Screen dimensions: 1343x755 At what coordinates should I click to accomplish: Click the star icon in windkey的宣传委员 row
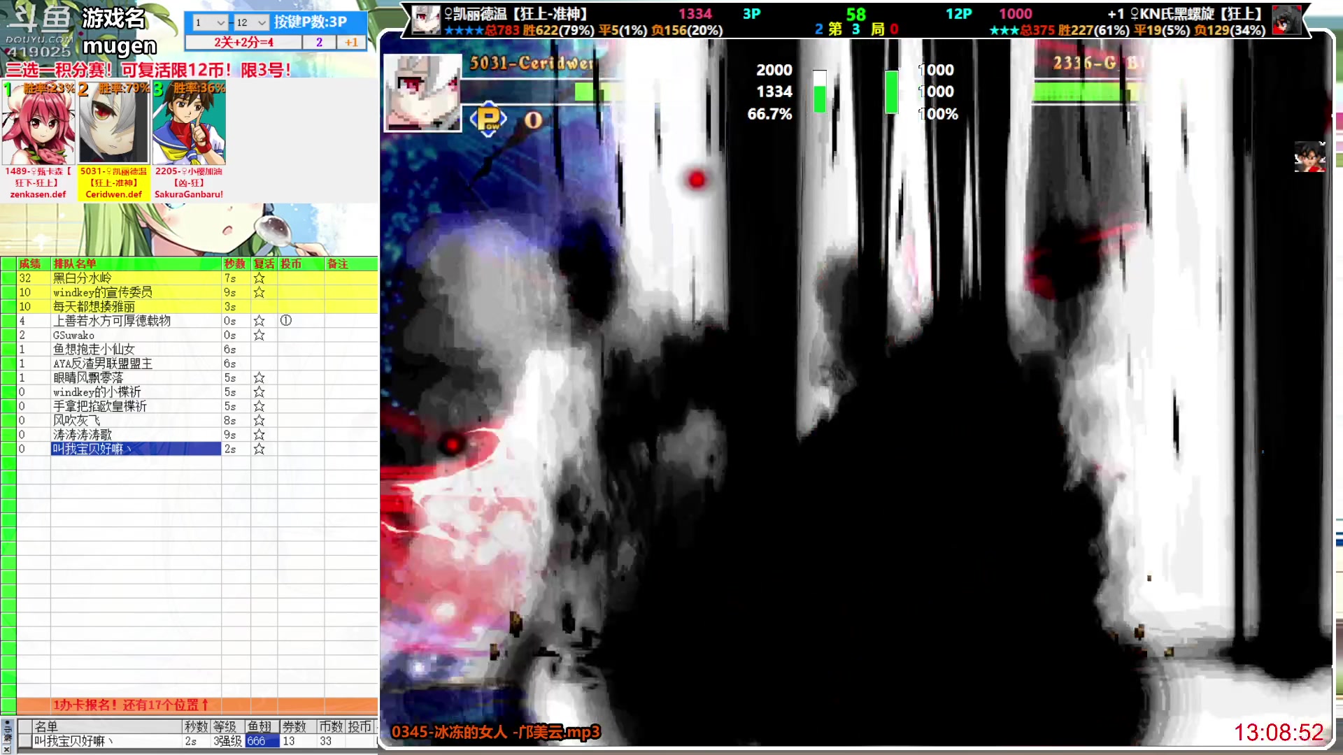259,292
